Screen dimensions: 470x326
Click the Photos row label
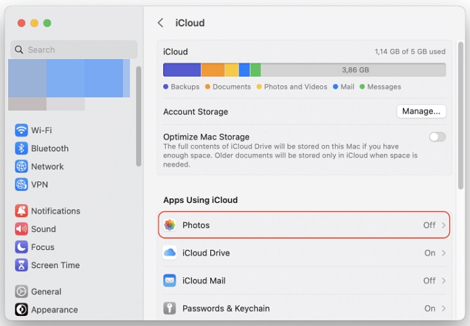196,225
